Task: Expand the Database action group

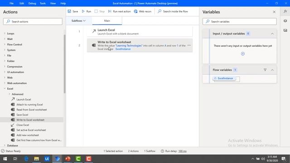Action: pyautogui.click(x=5, y=145)
